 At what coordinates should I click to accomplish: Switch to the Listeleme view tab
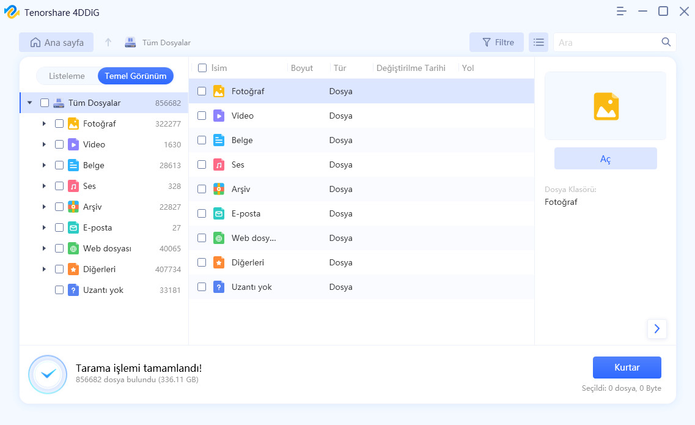67,76
